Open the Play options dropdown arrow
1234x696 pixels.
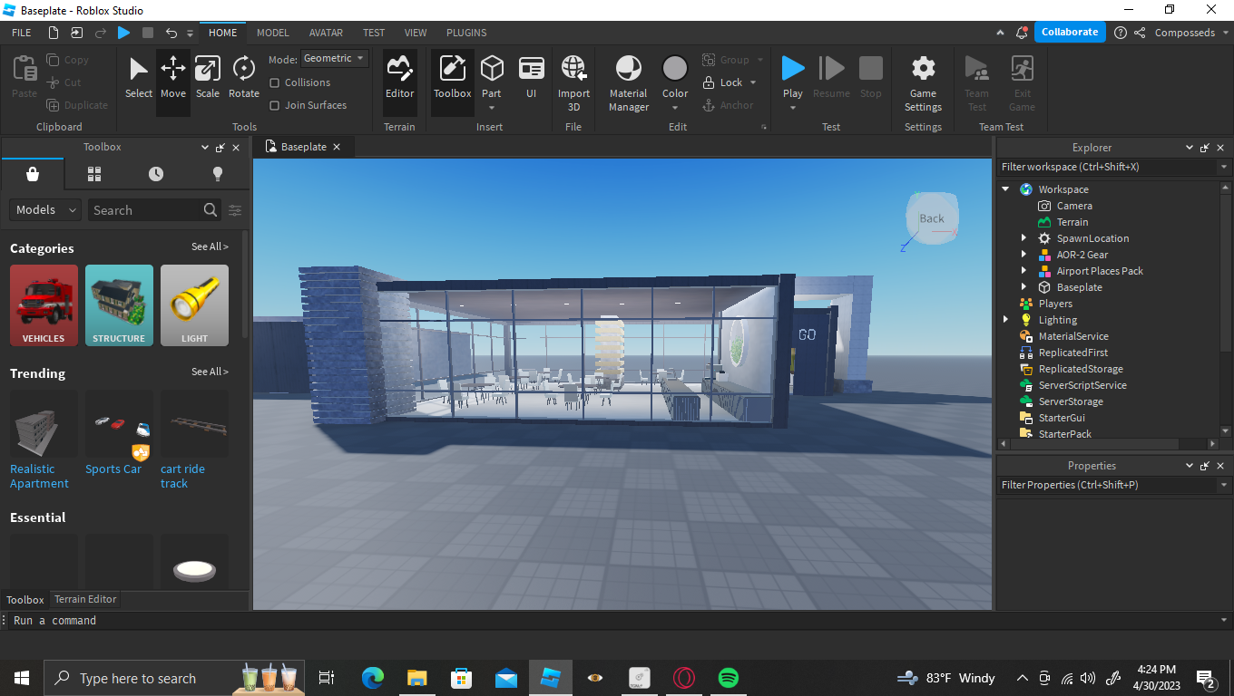pos(793,108)
